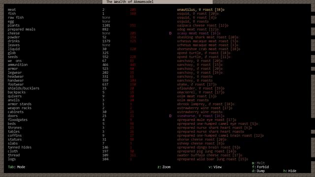
Task: Select the leaves category
Action: tap(14, 45)
